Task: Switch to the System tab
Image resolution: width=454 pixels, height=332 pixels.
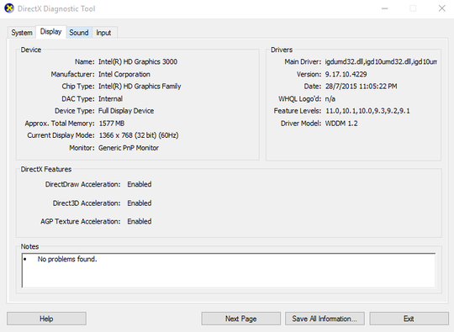Action: [22, 33]
